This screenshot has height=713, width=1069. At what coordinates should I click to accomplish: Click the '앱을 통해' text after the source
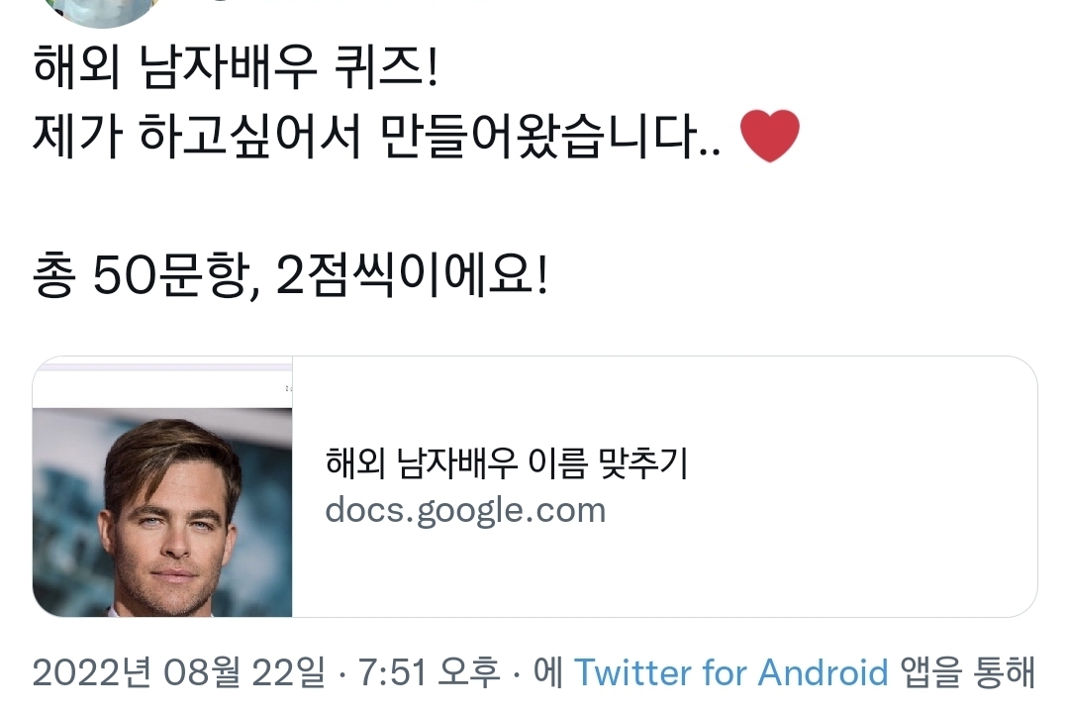pyautogui.click(x=967, y=673)
